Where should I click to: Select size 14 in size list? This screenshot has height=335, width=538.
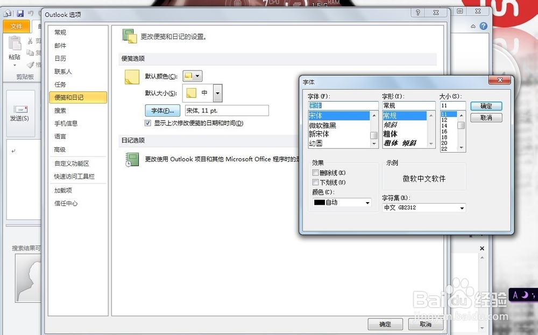tap(449, 126)
